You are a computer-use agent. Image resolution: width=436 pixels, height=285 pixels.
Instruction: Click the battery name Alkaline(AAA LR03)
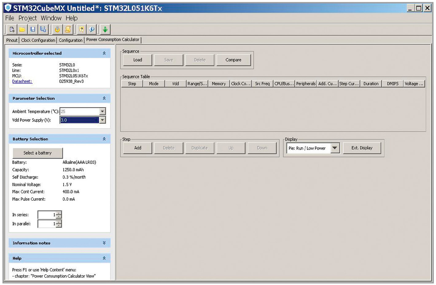[x=79, y=162]
